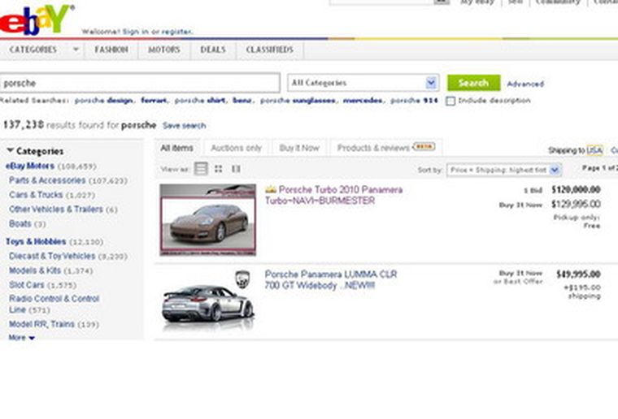Open eBay Motors category
This screenshot has height=419, width=618.
point(30,166)
